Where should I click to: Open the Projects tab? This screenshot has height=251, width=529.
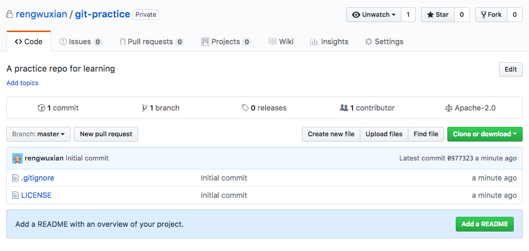tap(226, 42)
